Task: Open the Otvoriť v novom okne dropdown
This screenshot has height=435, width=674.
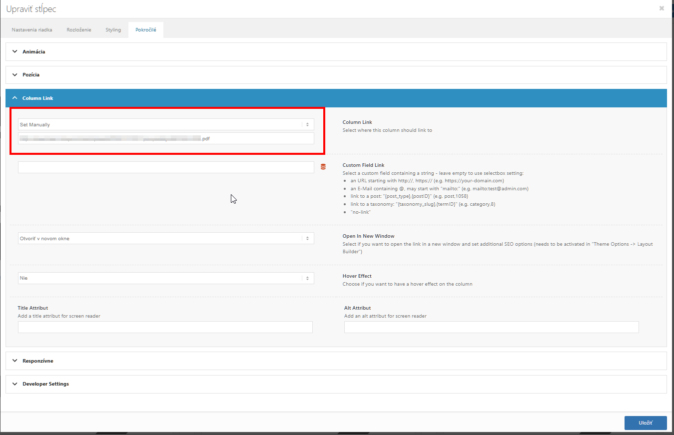Action: click(166, 238)
